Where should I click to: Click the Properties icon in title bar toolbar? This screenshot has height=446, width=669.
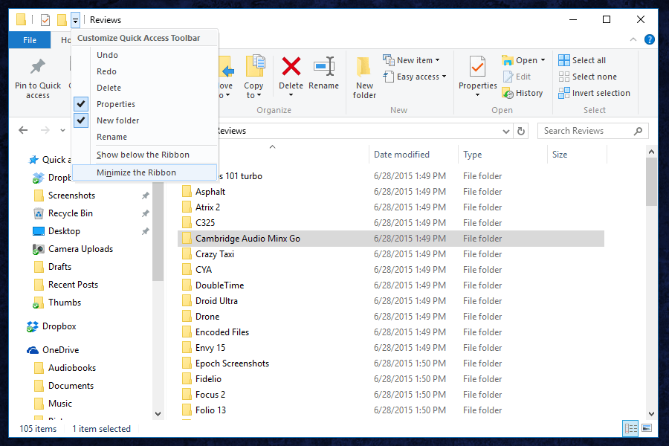(x=45, y=19)
